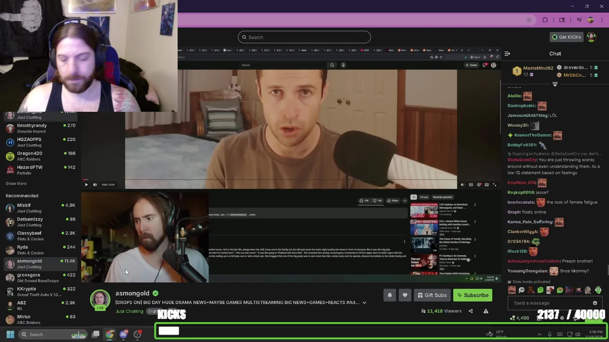
Task: Open Chrome extensions puzzle icon
Action: (x=545, y=20)
